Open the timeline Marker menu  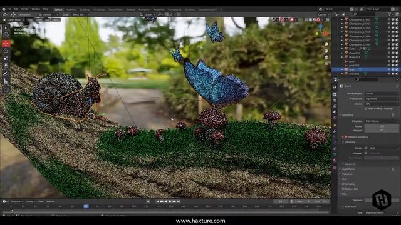pos(50,201)
